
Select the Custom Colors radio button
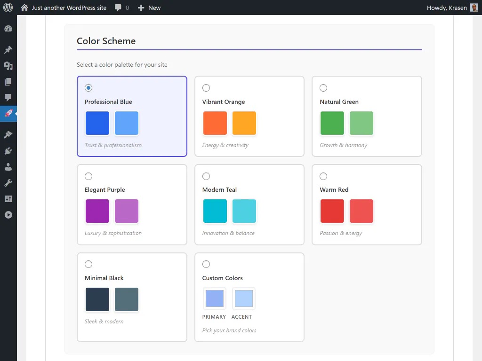206,264
